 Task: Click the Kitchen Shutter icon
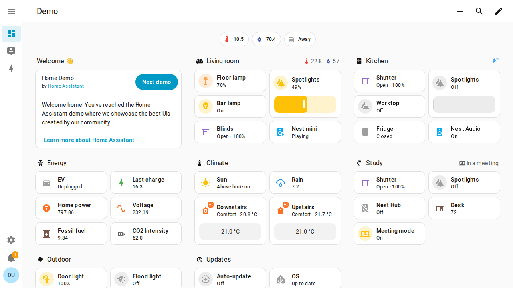pyautogui.click(x=365, y=81)
